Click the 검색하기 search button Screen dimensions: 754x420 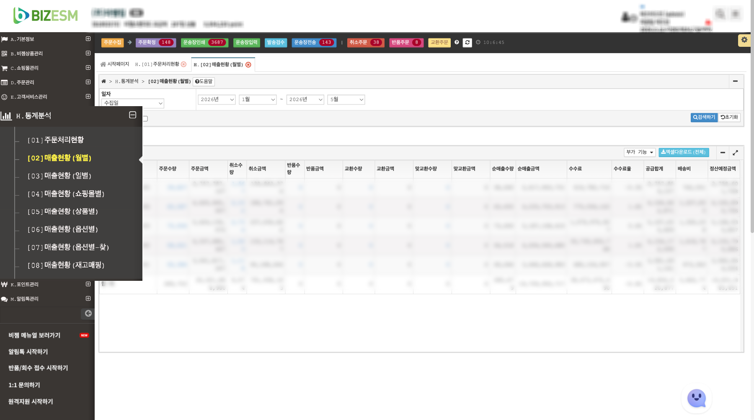coord(704,117)
